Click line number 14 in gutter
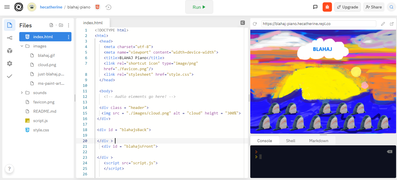This screenshot has width=397, height=180. (85, 107)
